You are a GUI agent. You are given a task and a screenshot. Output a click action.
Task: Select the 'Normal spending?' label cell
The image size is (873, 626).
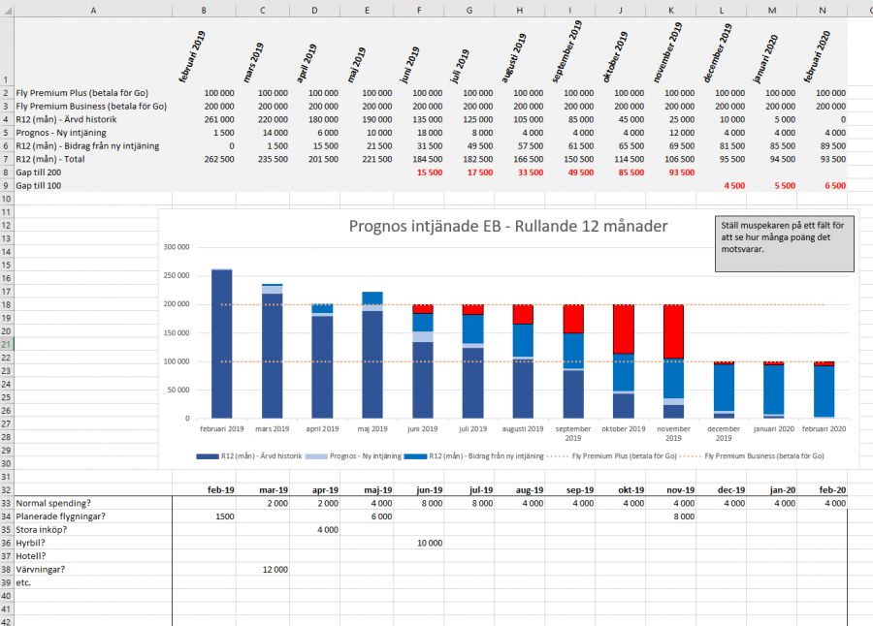pos(92,504)
